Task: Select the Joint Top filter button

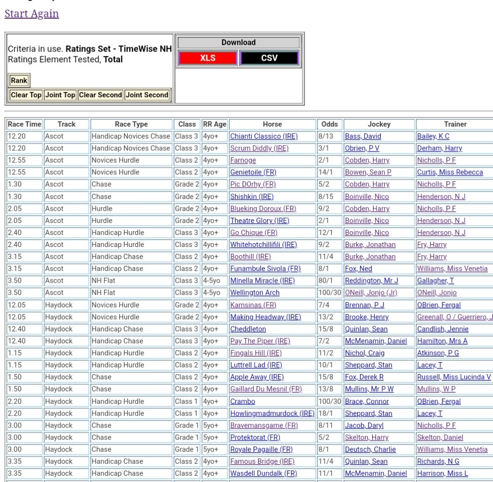Action: (60, 95)
